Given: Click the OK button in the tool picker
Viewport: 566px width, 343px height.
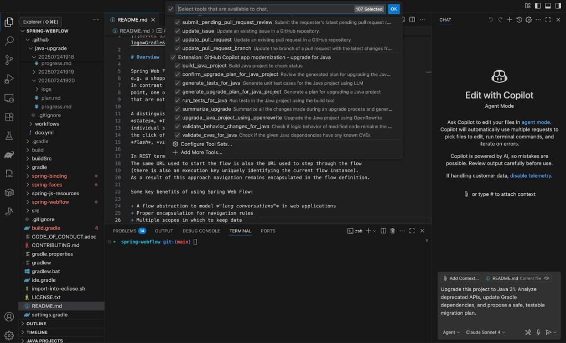Looking at the screenshot, I should tap(393, 9).
